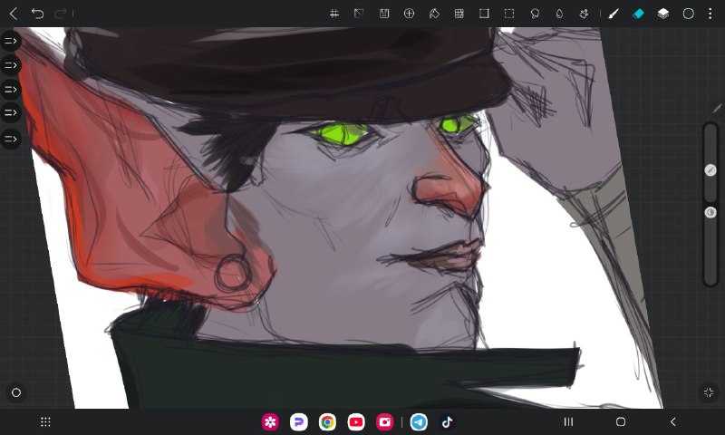Go back using the top-left arrow

click(x=14, y=14)
